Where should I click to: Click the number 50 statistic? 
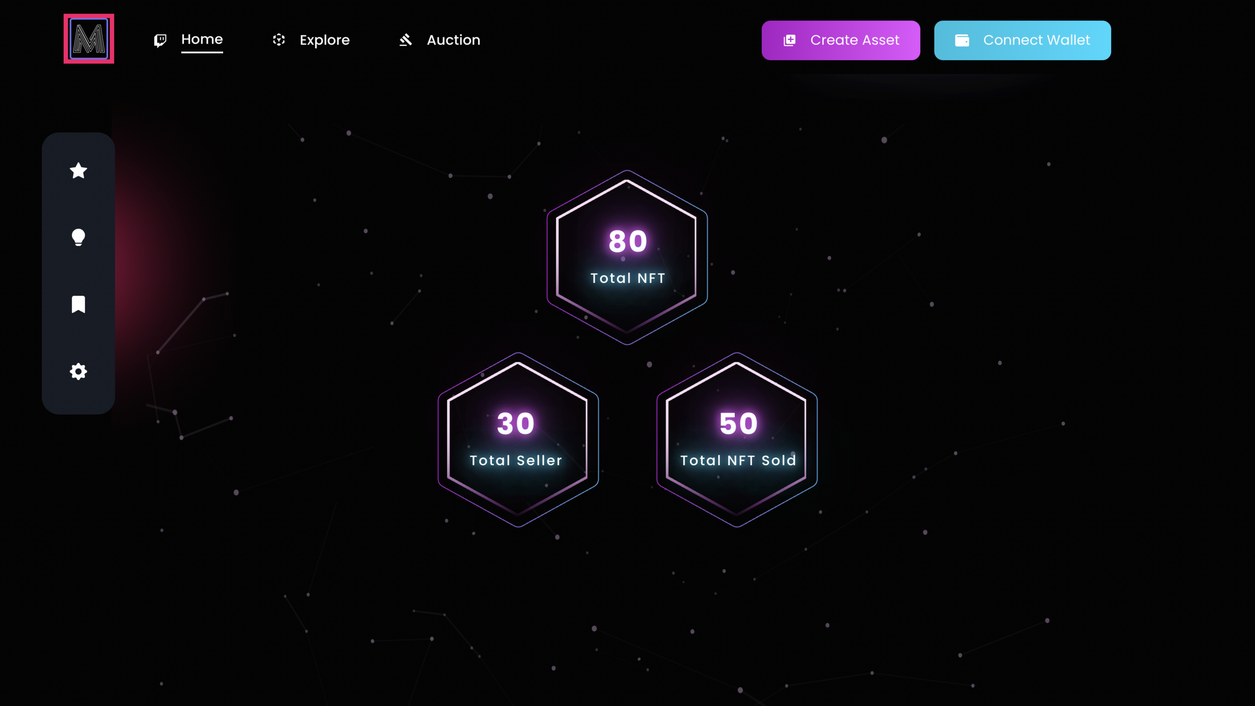point(738,424)
